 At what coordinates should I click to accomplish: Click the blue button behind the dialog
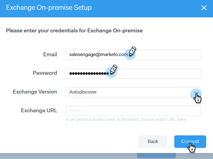tap(156, 156)
